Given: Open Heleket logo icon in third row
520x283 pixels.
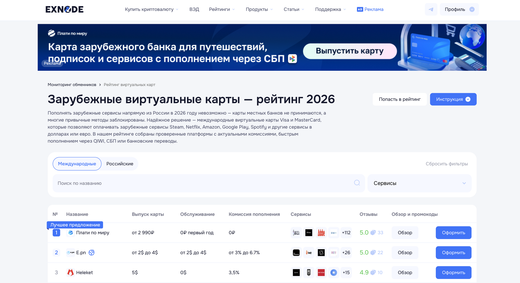Looking at the screenshot, I should click(x=70, y=272).
